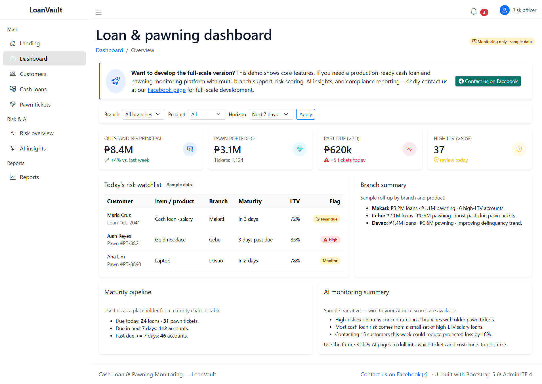
Task: Open the Branch dropdown showing All branches
Action: [x=143, y=114]
